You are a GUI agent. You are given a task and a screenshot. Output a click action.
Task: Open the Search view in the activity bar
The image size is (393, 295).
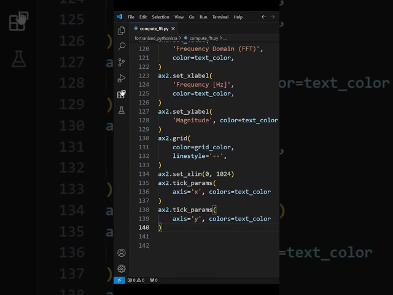point(122,46)
